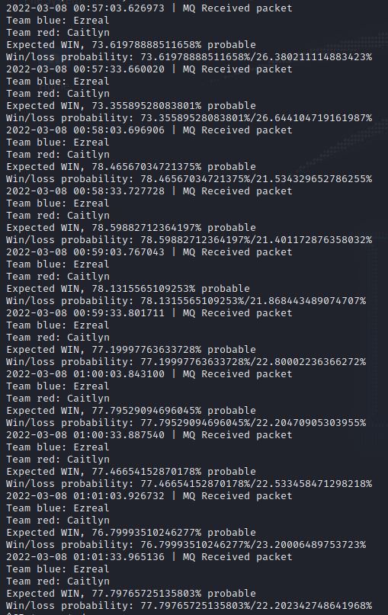This screenshot has width=388, height=615.
Task: Click the expected win 78.46567034721375% line
Action: 131,167
